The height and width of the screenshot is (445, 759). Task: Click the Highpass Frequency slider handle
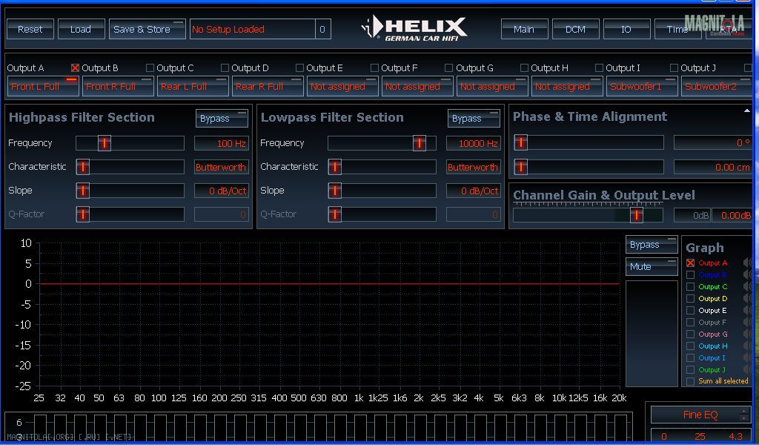(104, 143)
